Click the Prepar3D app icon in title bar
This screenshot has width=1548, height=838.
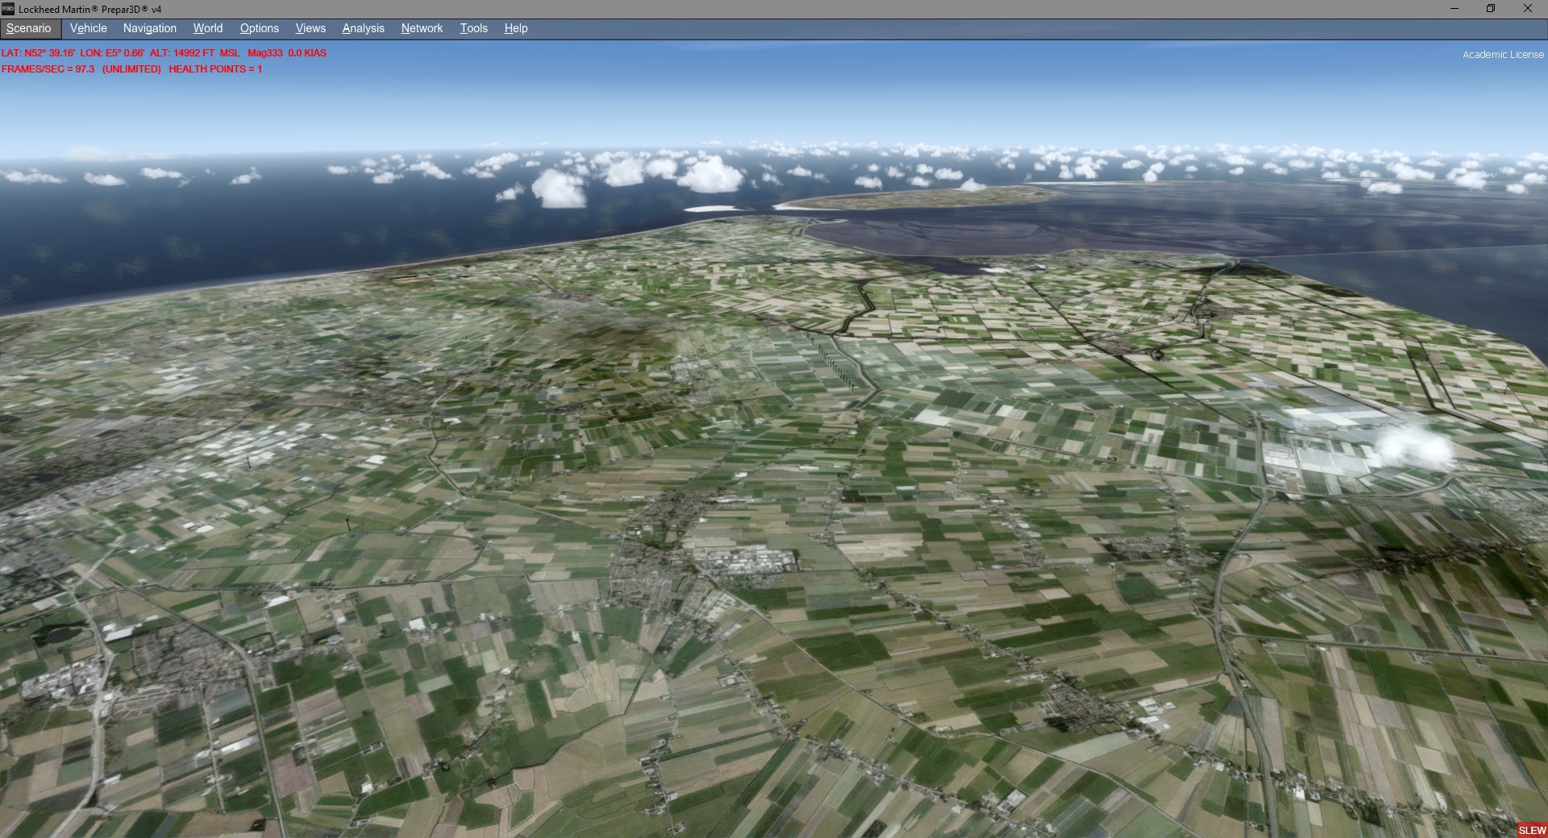[8, 9]
